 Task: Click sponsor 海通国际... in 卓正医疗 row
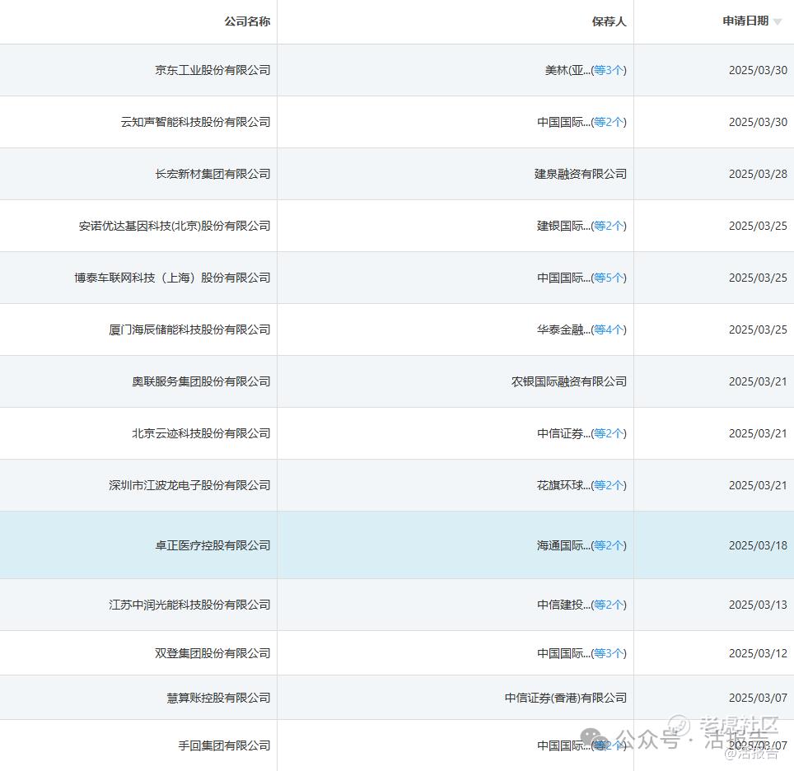(563, 545)
